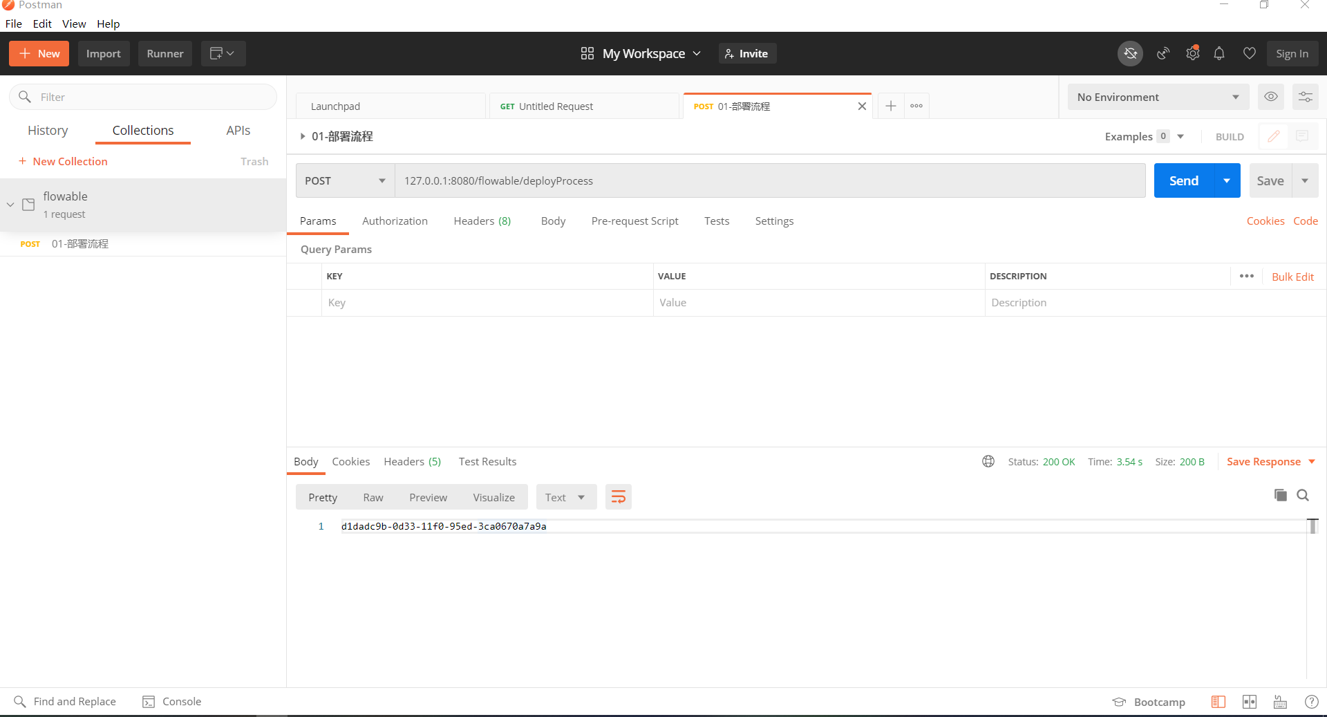Click the response body scrollbar handle
The image size is (1327, 717).
pos(1312,526)
